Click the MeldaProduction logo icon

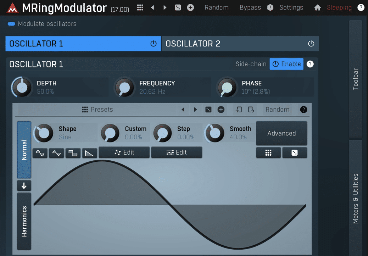pos(12,8)
